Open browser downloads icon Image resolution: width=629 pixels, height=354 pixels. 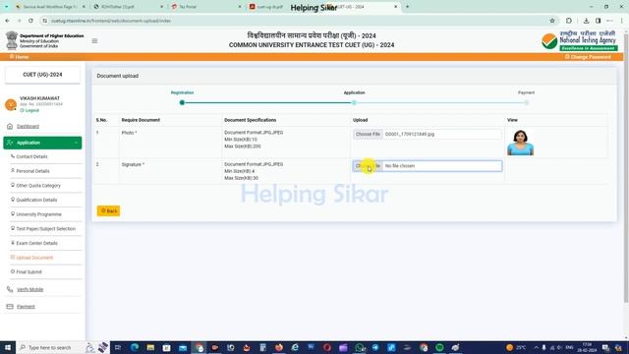pyautogui.click(x=586, y=21)
